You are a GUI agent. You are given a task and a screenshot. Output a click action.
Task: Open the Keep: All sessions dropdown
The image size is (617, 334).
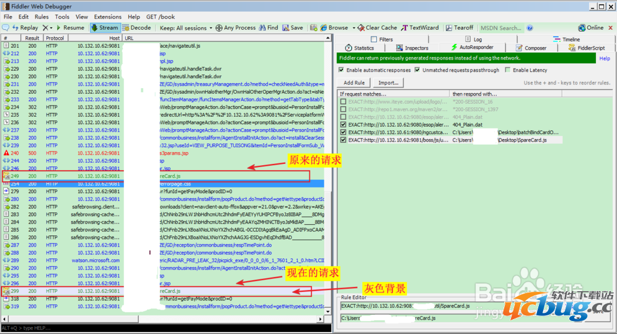click(186, 28)
